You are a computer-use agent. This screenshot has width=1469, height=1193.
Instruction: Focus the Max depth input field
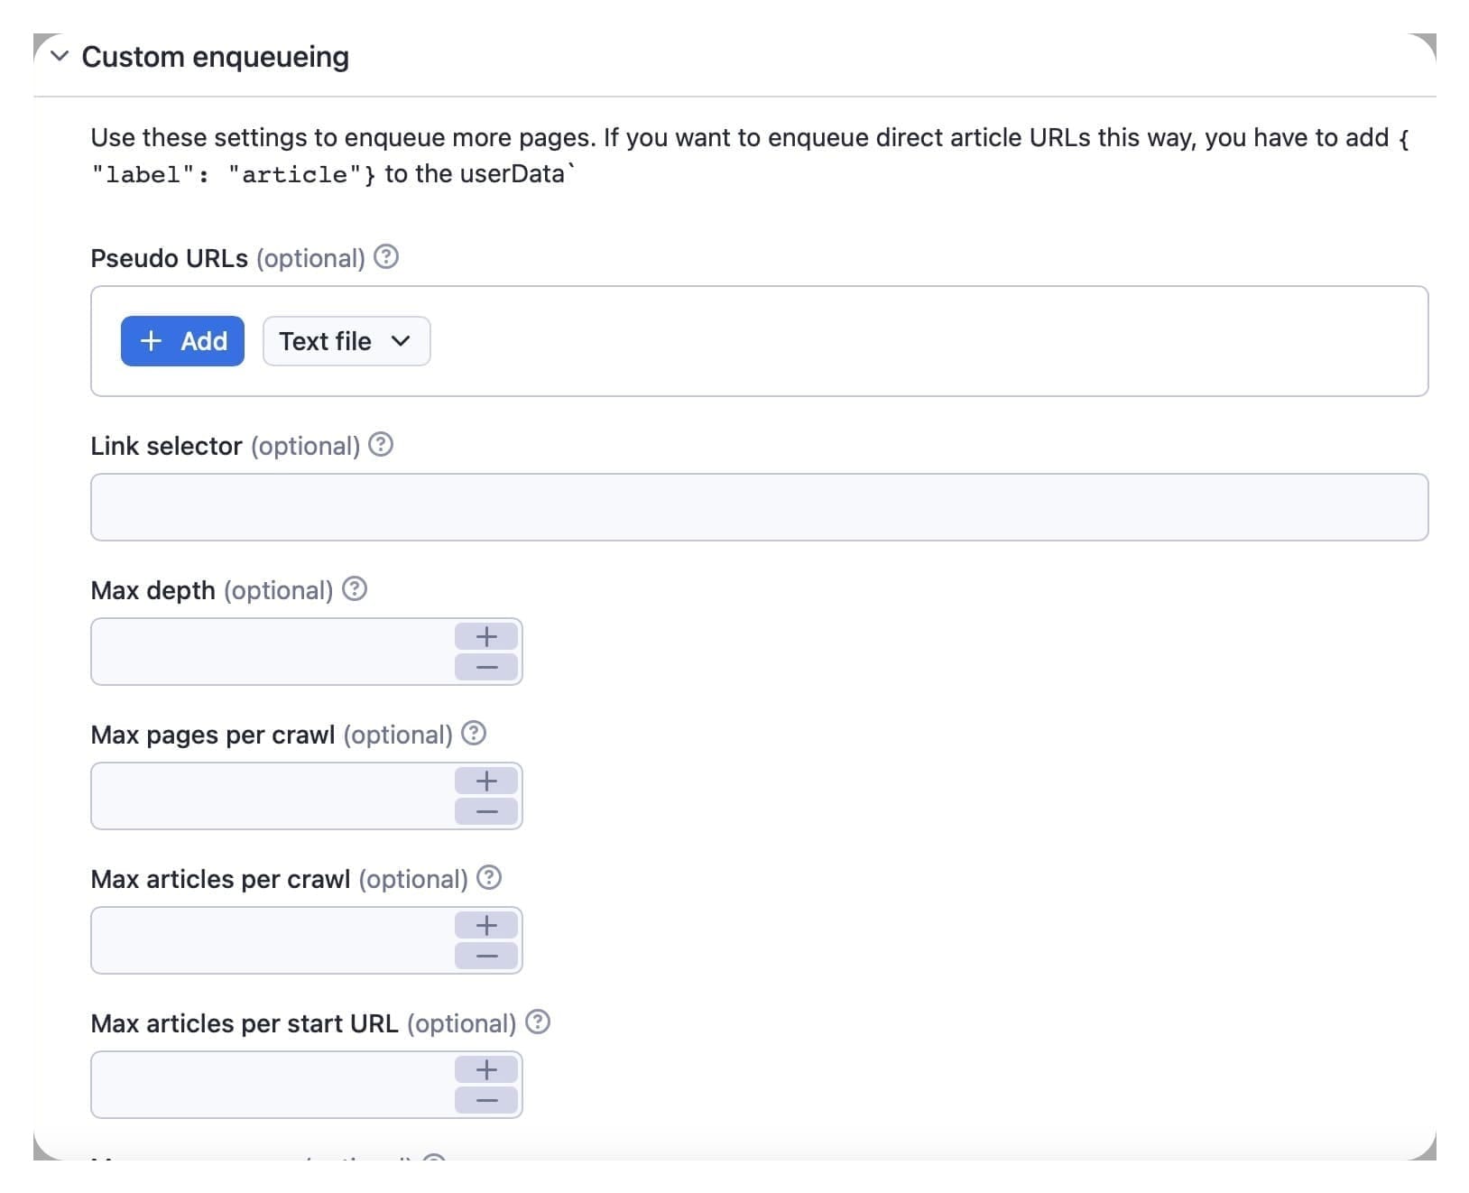271,652
